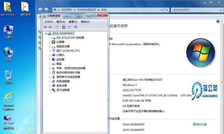Select the 通用串行总线控制器 USB icon
The height and width of the screenshot is (134, 224).
53,77
